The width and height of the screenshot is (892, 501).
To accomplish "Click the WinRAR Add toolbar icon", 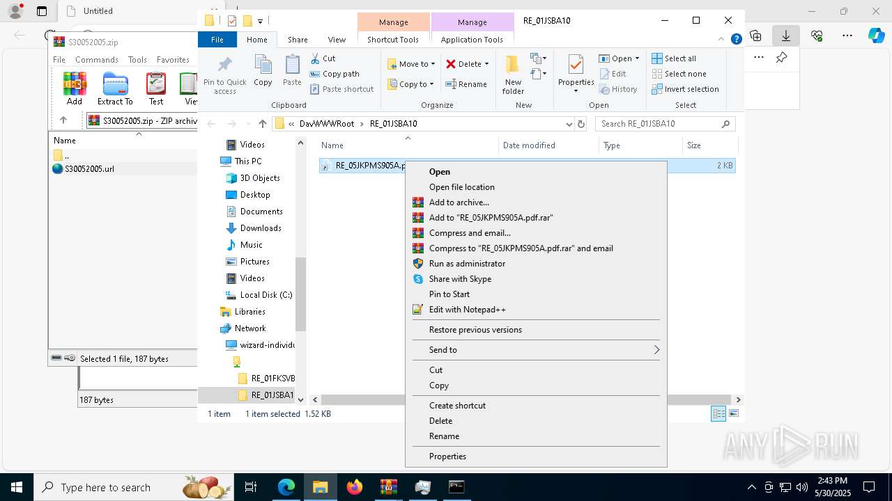I will coord(75,88).
